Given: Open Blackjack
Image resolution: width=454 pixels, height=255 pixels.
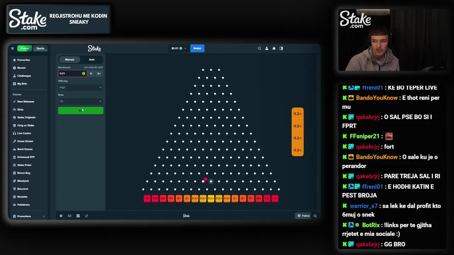Looking at the screenshot, I should pos(23,181).
